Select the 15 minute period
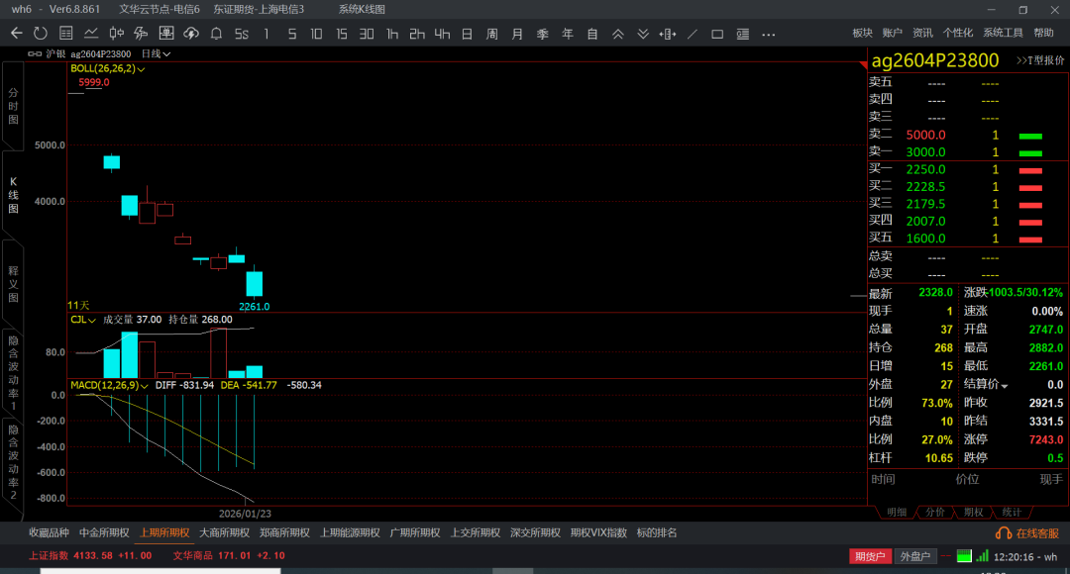This screenshot has width=1070, height=574. (x=341, y=34)
